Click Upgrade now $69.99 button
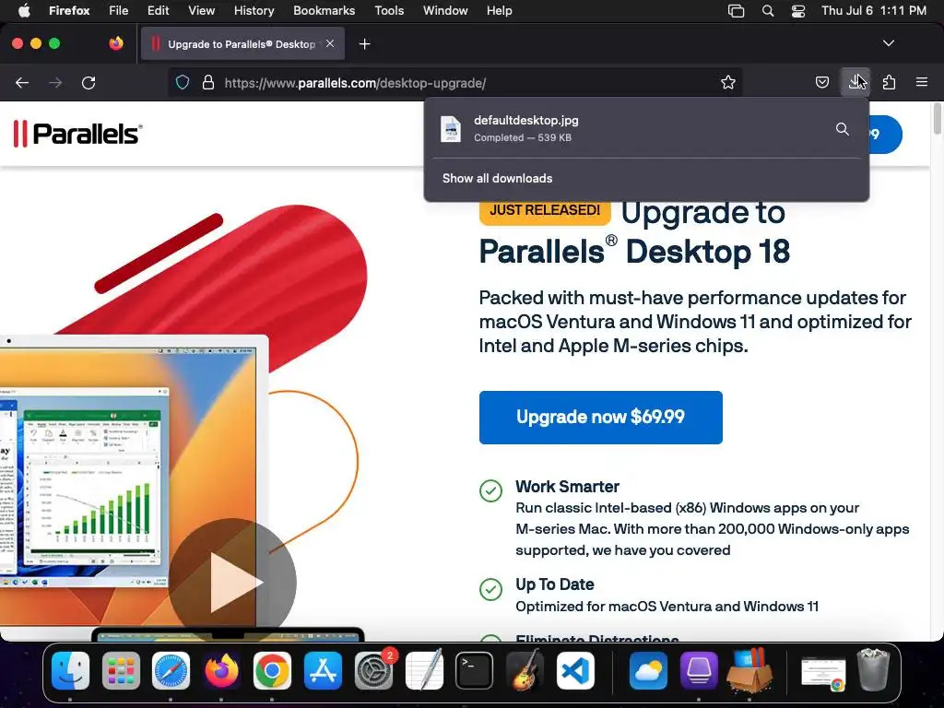 600,418
